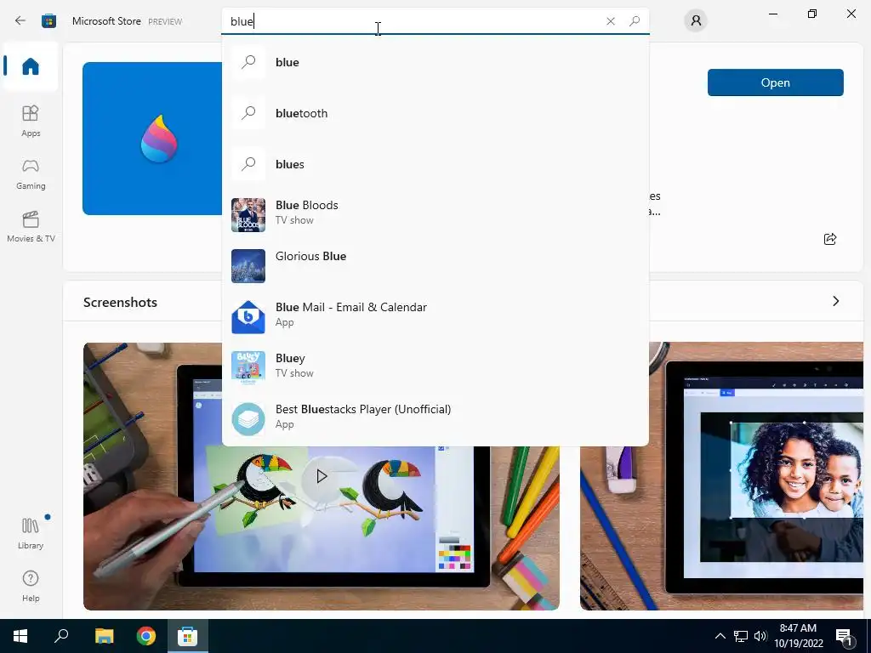Open Blue Bloods TV show result
The height and width of the screenshot is (653, 871).
[435, 215]
